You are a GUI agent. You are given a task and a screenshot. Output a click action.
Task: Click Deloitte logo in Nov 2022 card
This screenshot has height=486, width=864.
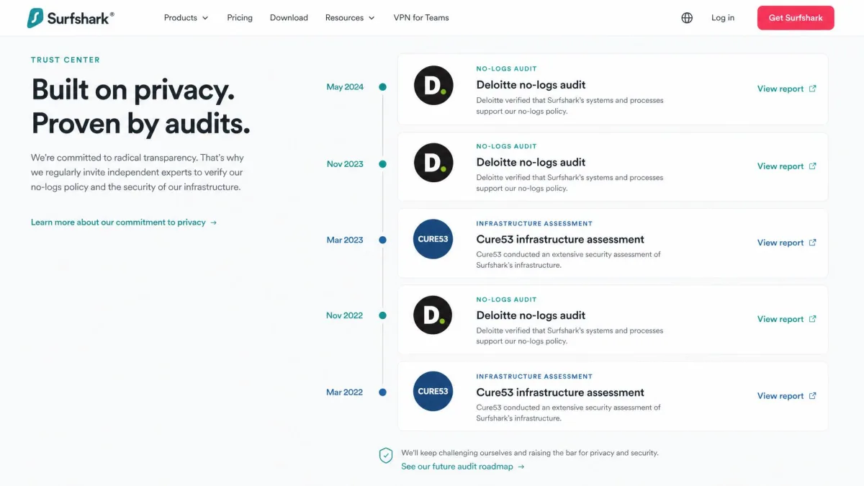tap(433, 315)
